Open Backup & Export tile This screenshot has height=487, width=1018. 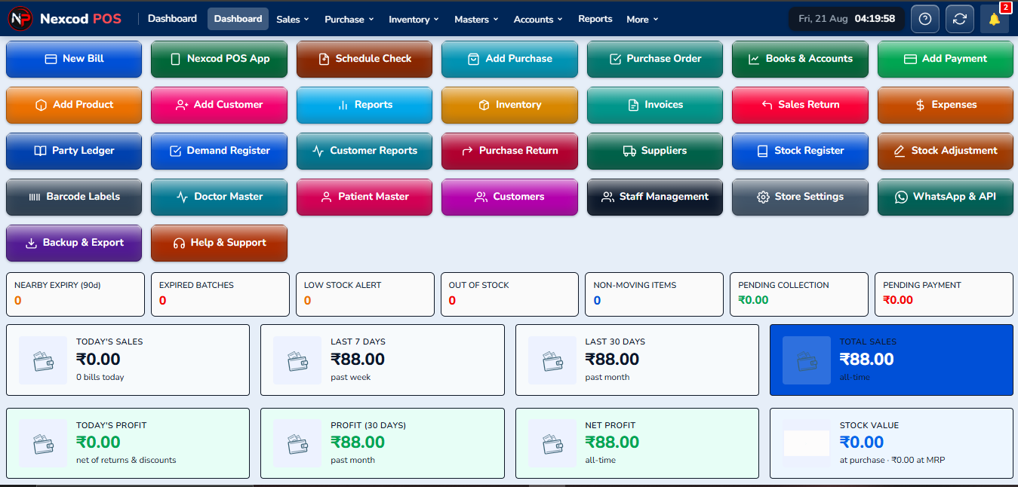[x=74, y=243]
